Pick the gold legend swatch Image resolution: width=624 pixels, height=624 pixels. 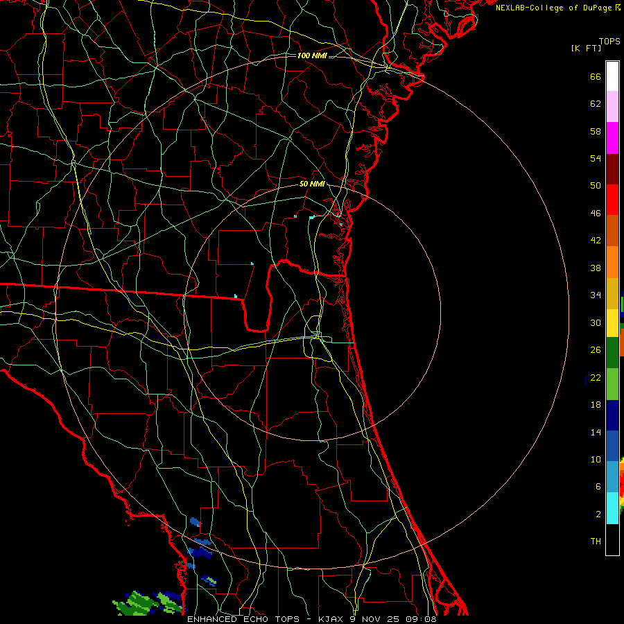tap(612, 294)
